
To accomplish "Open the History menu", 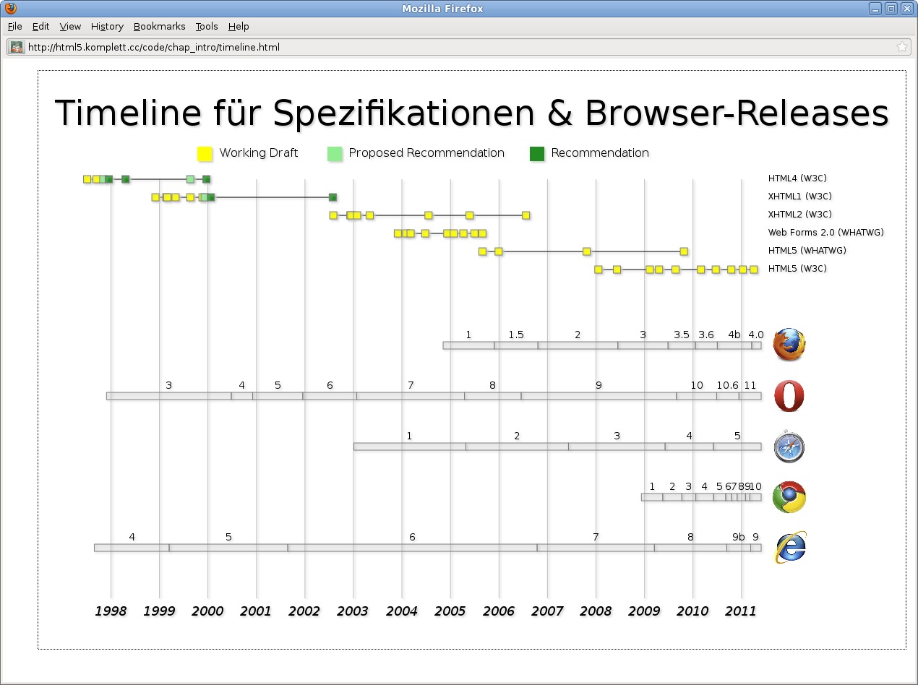I will tap(107, 26).
